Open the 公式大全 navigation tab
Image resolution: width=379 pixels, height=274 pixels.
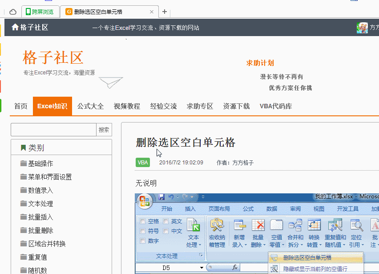[90, 106]
